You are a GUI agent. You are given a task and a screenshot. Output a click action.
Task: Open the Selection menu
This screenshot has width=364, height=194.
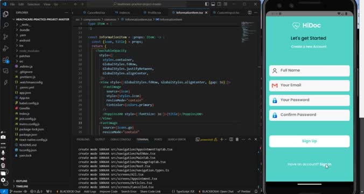pos(33,4)
